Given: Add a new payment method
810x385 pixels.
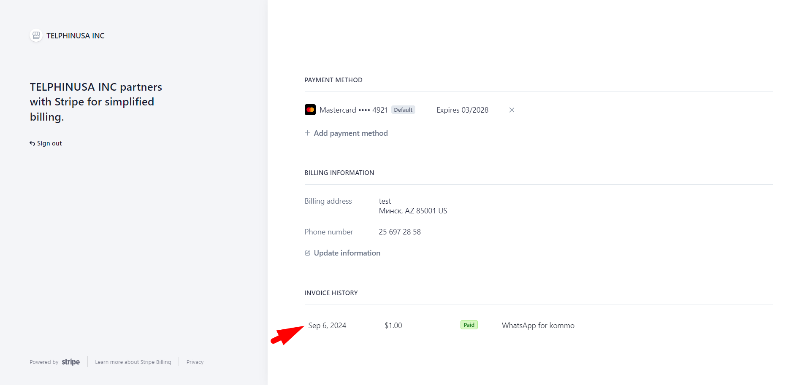Looking at the screenshot, I should (x=350, y=133).
